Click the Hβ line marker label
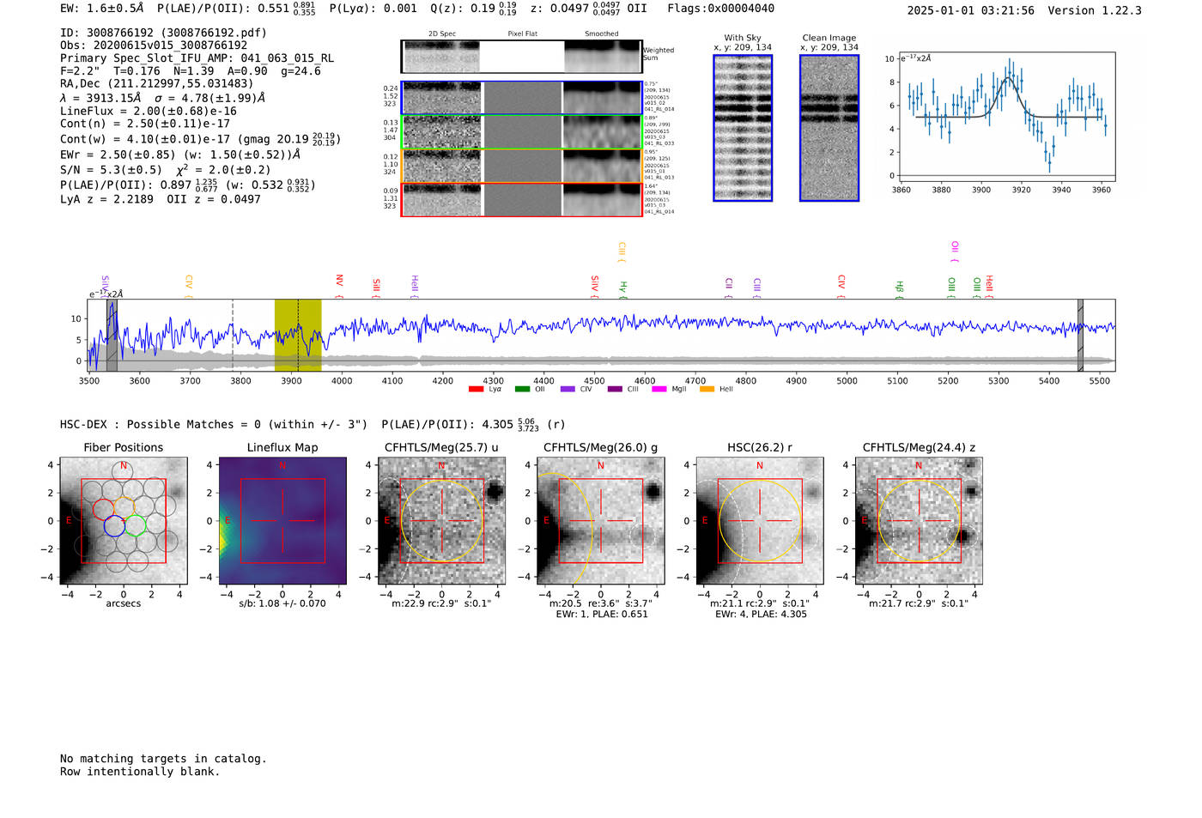 pos(899,288)
